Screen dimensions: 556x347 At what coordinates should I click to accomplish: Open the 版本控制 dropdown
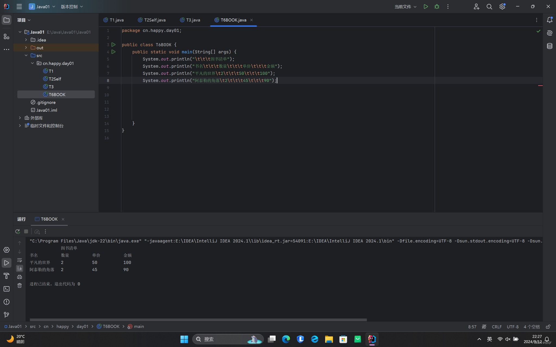[72, 7]
